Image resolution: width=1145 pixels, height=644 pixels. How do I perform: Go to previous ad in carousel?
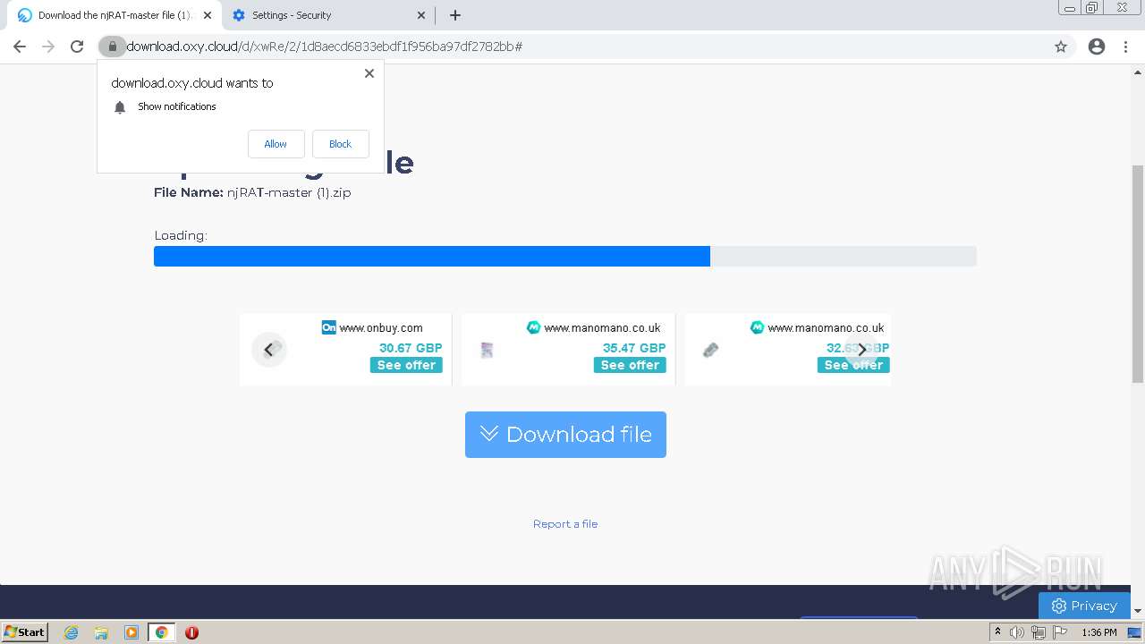[268, 350]
